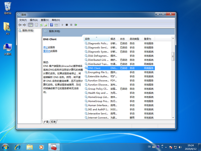Click the 停止 service link

point(46,48)
